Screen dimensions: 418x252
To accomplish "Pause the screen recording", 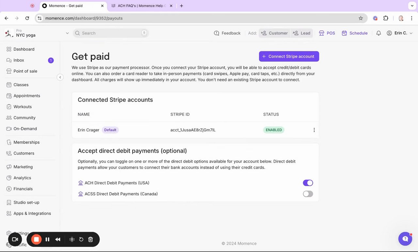I will pyautogui.click(x=47, y=239).
